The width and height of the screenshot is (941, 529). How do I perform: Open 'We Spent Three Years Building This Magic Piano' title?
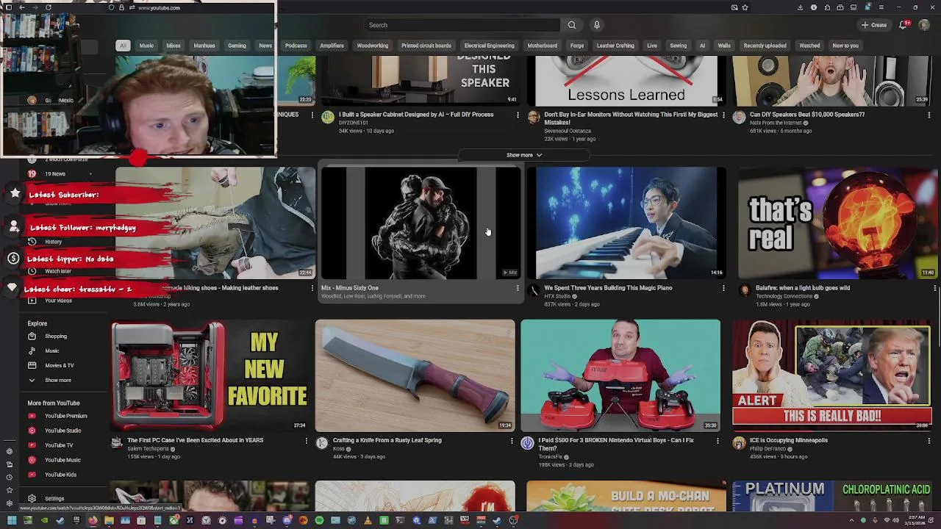click(608, 288)
